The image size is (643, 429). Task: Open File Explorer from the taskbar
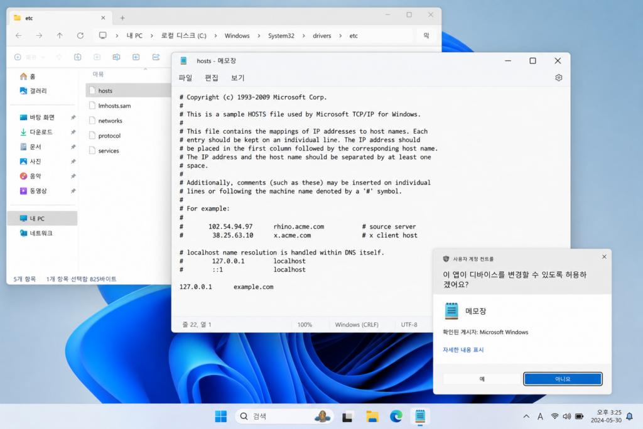(x=372, y=416)
